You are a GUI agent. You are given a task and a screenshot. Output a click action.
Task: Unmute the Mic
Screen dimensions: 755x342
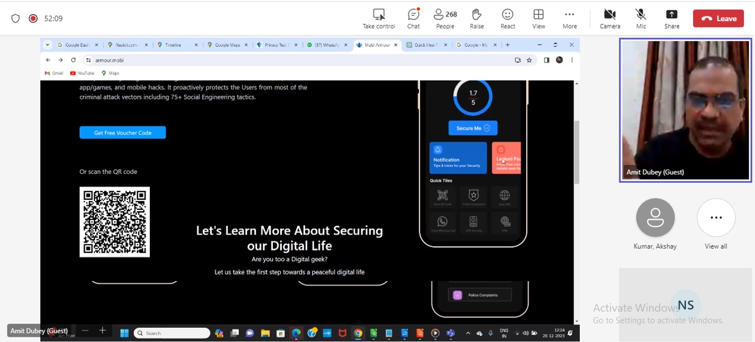[x=641, y=18]
